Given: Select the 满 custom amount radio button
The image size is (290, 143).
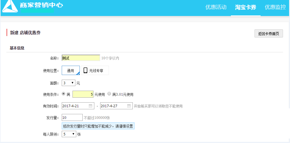Looking at the screenshot, I should coord(63,94).
